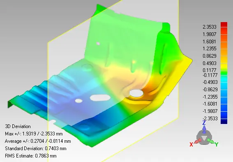Select the -1.2355 legend value
Image resolution: width=233 pixels, height=162 pixels.
coord(210,97)
